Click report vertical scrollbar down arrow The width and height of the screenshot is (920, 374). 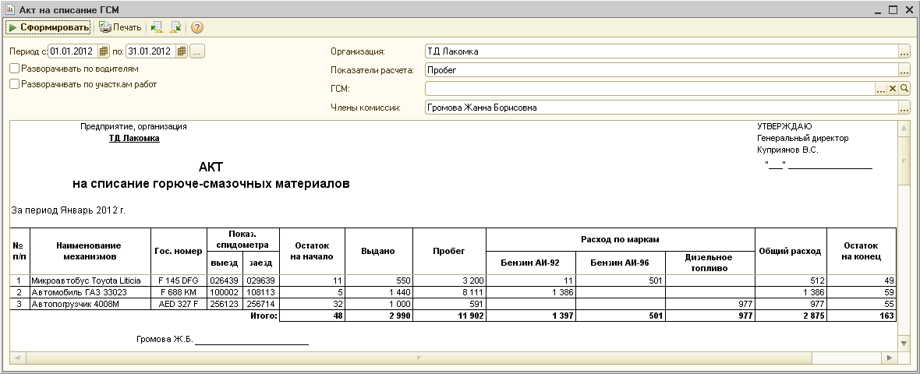[904, 343]
